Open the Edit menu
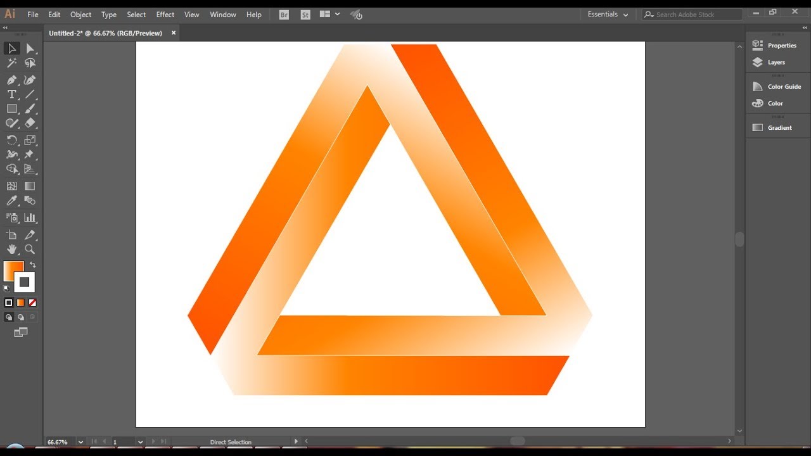This screenshot has height=456, width=811. point(54,15)
